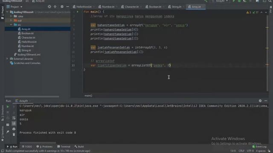Viewport: 273px width, 153px height.
Task: Click UTF-8 encoding in status bar
Action: pos(250,151)
